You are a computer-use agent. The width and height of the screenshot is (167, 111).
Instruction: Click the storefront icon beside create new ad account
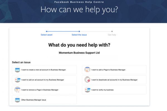click(17, 70)
